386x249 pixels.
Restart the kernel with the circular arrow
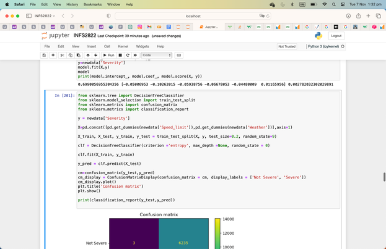point(128,55)
